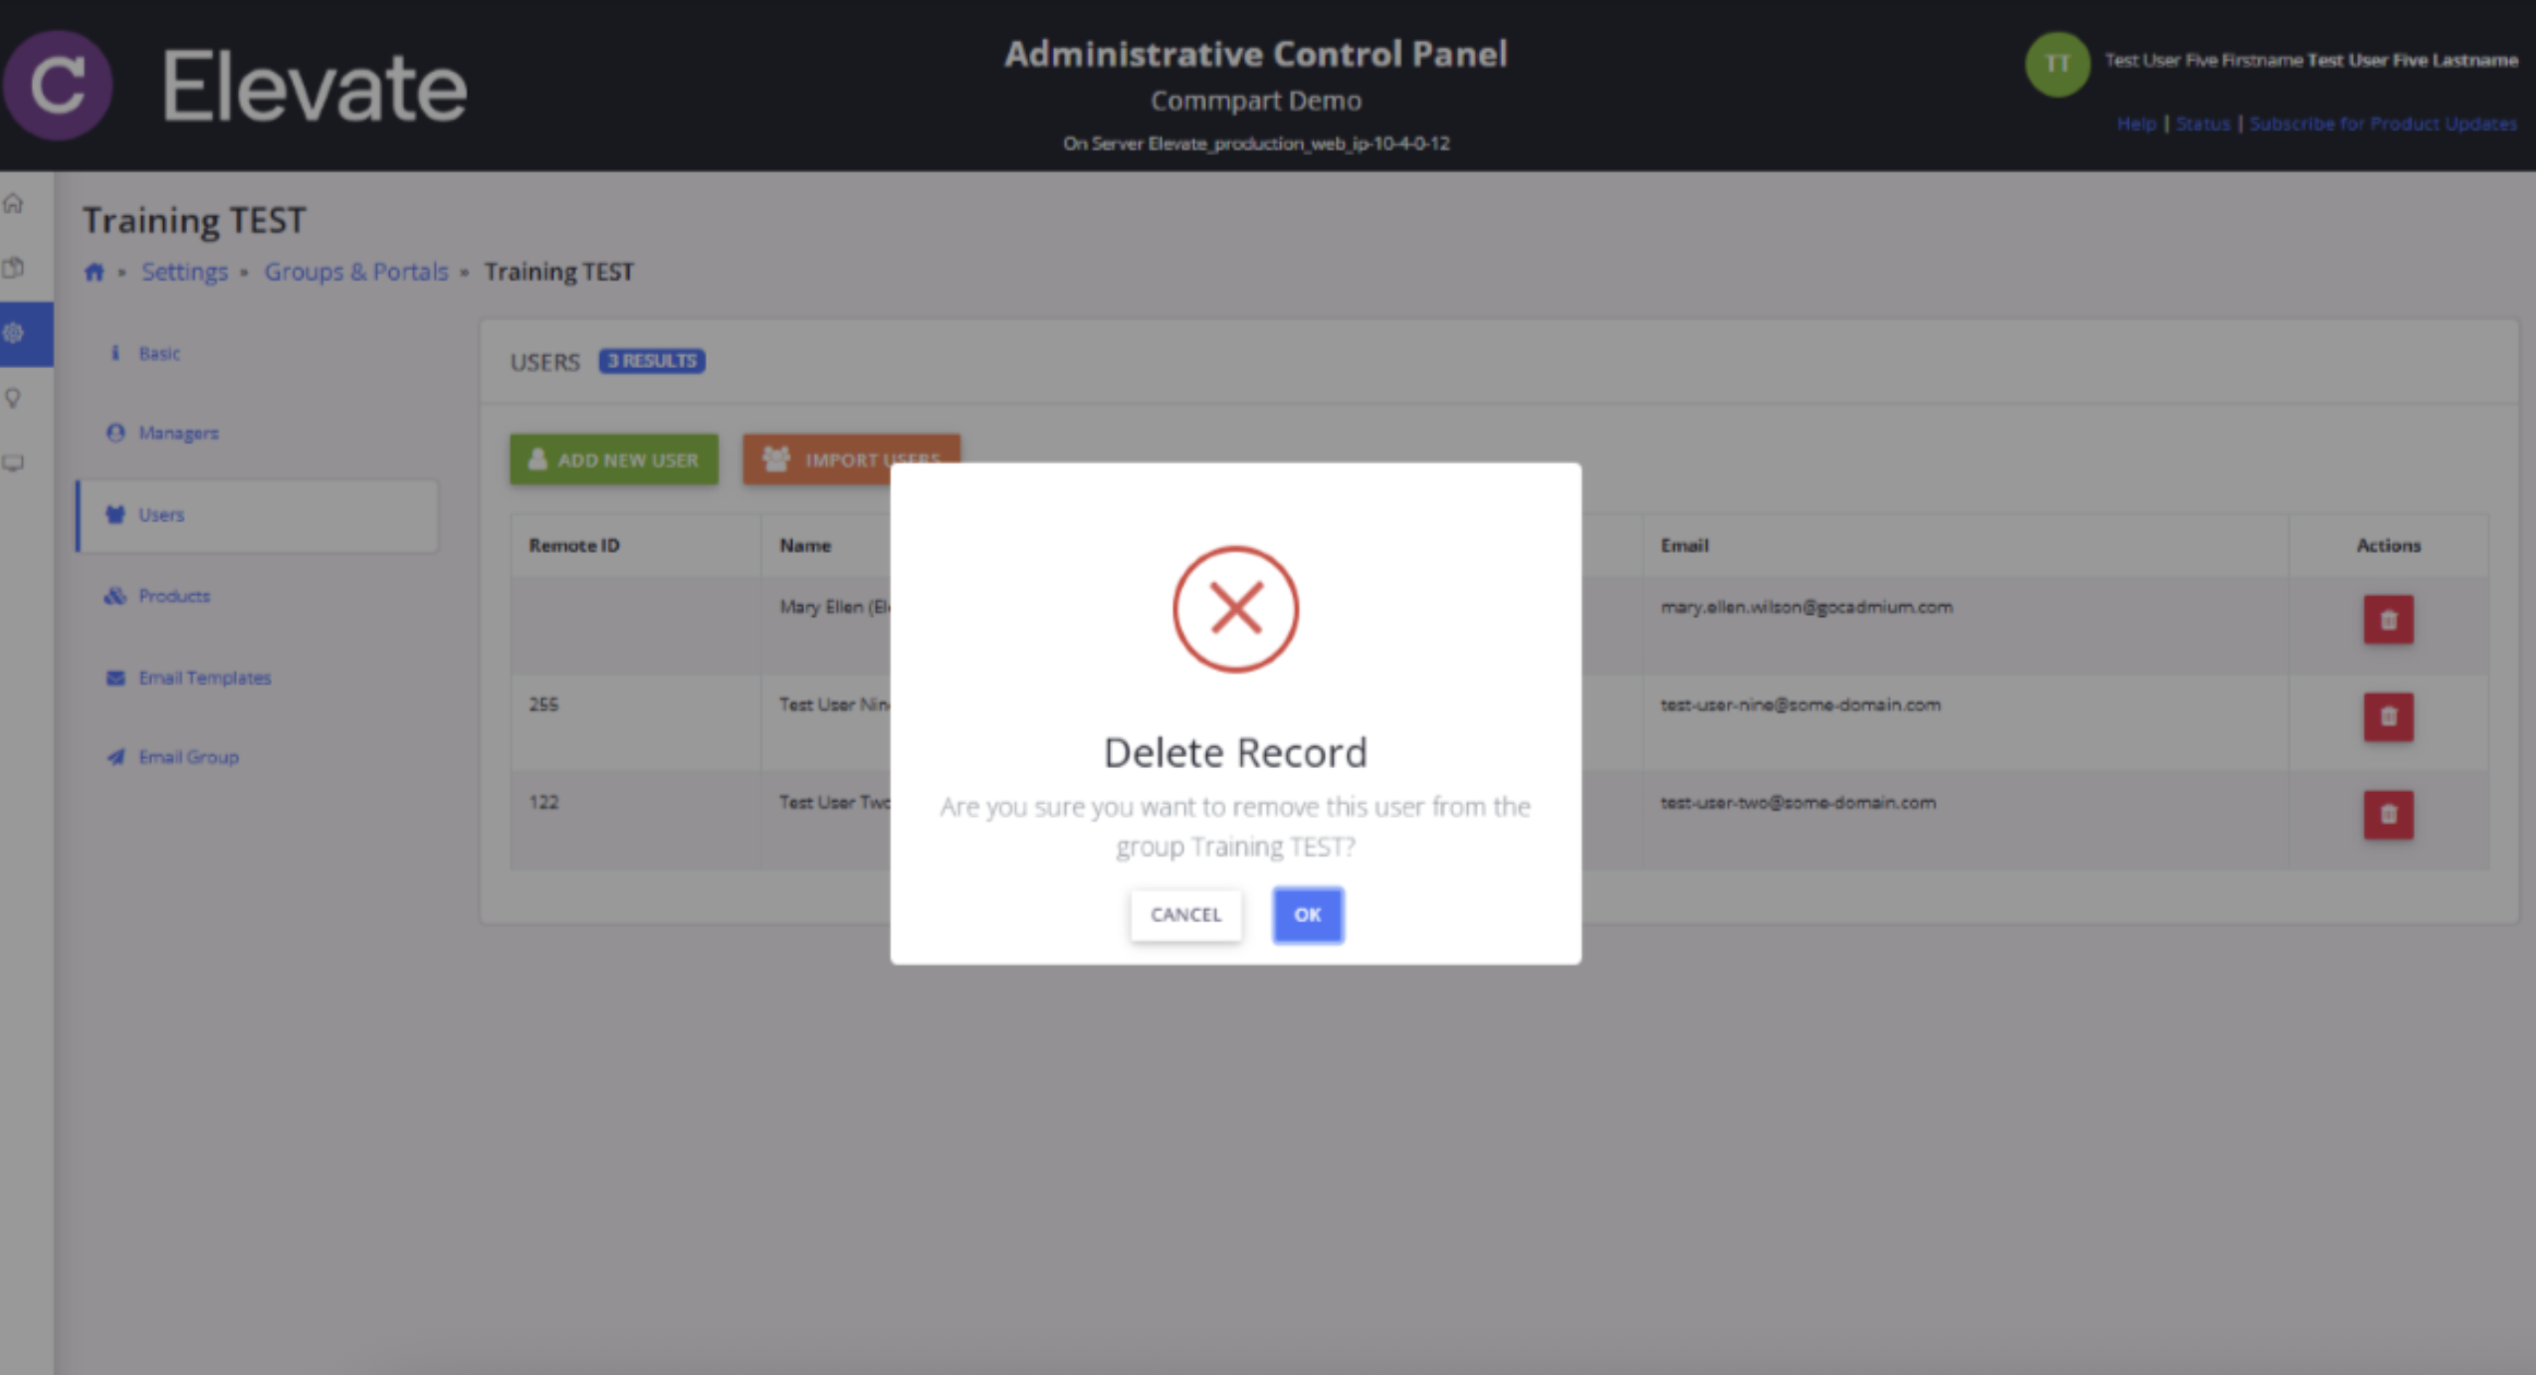The width and height of the screenshot is (2536, 1375).
Task: Delete Mary Ellen user with trash icon
Action: click(x=2388, y=620)
